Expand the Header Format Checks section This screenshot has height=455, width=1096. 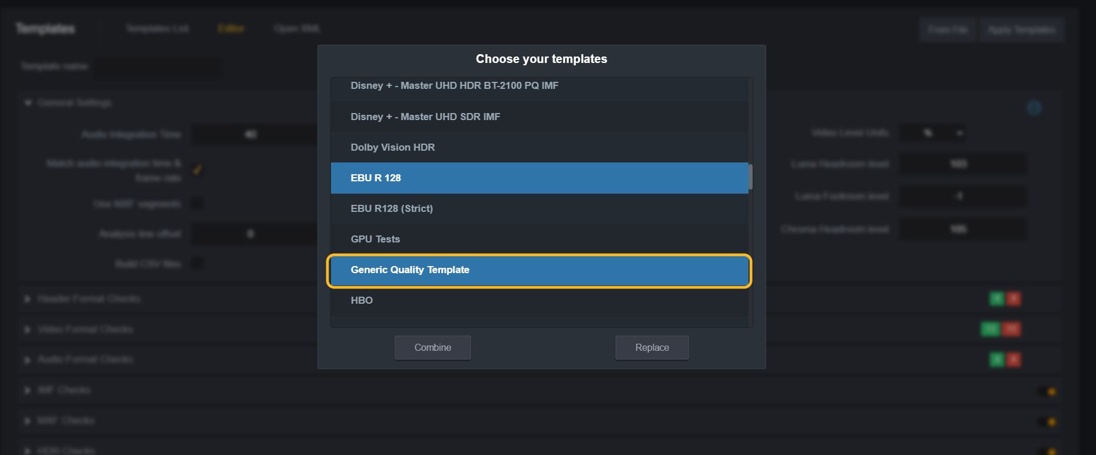27,299
